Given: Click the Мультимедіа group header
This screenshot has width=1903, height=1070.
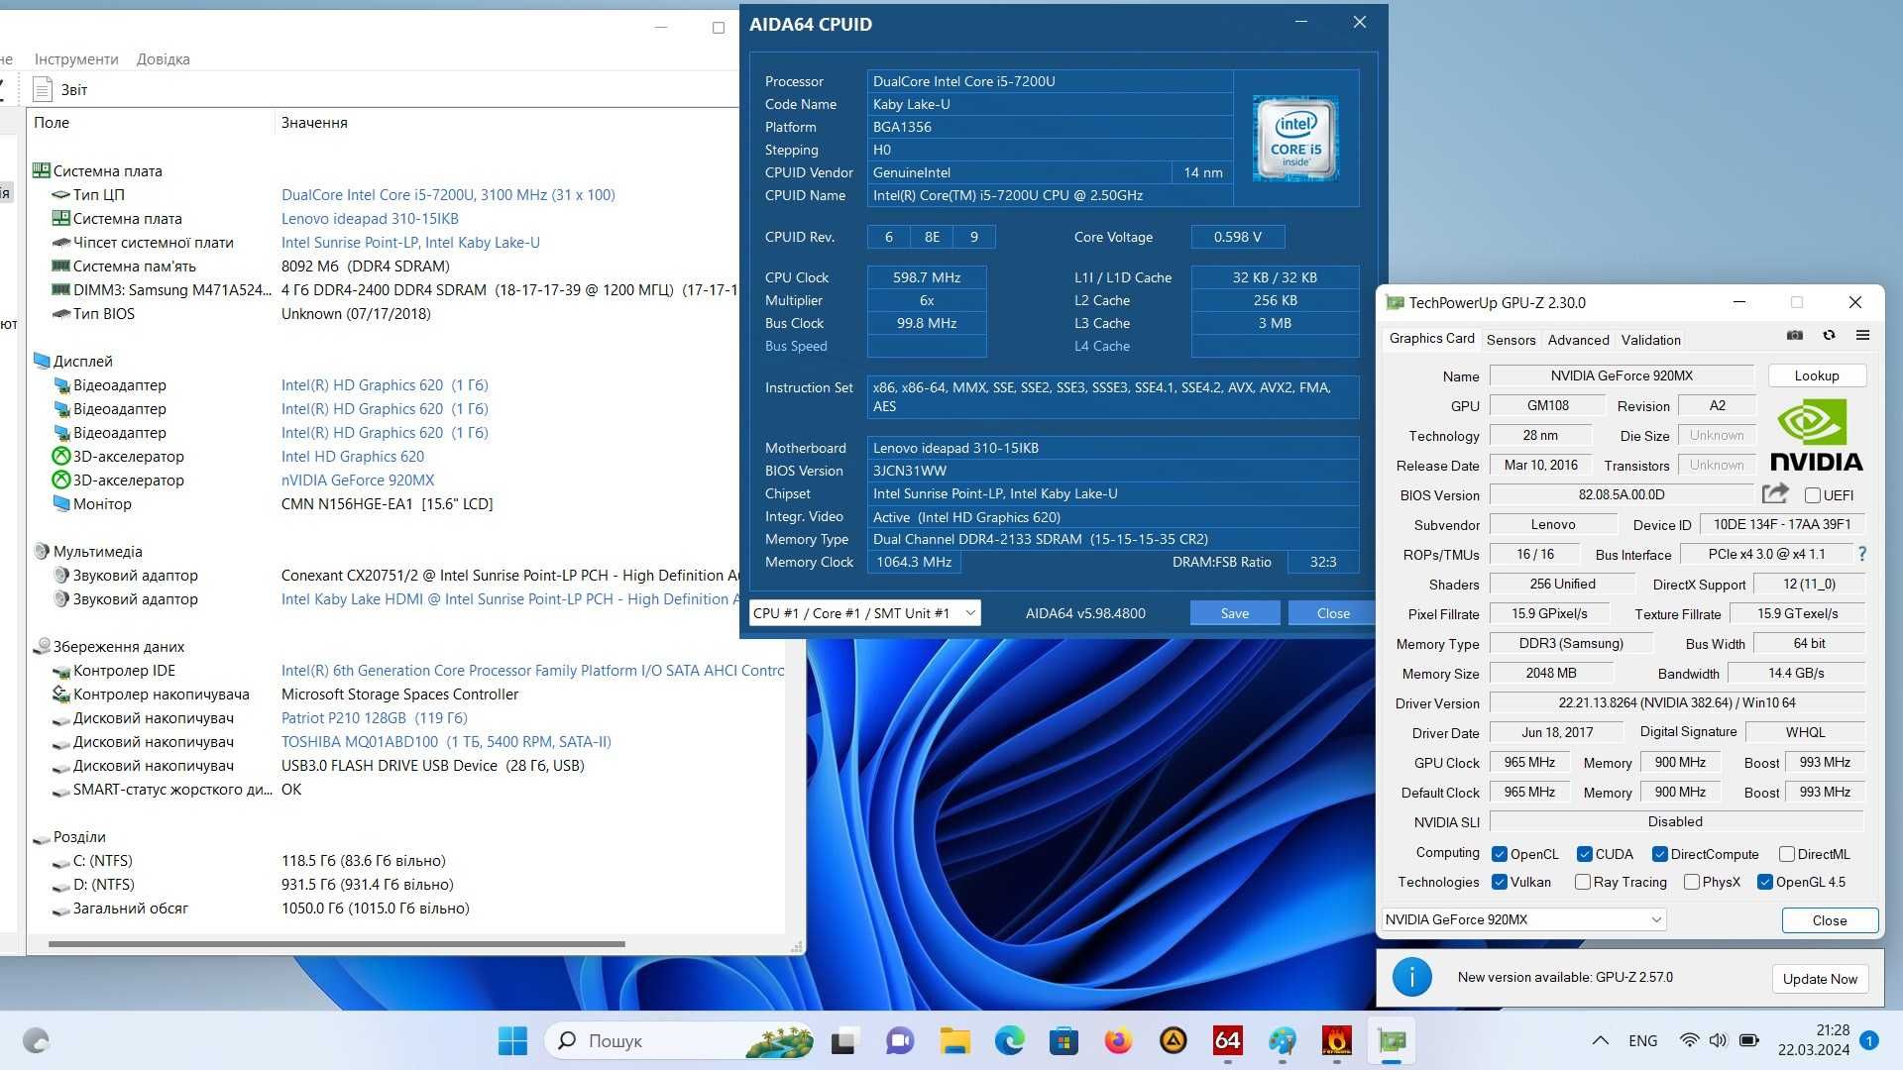Looking at the screenshot, I should coord(97,551).
